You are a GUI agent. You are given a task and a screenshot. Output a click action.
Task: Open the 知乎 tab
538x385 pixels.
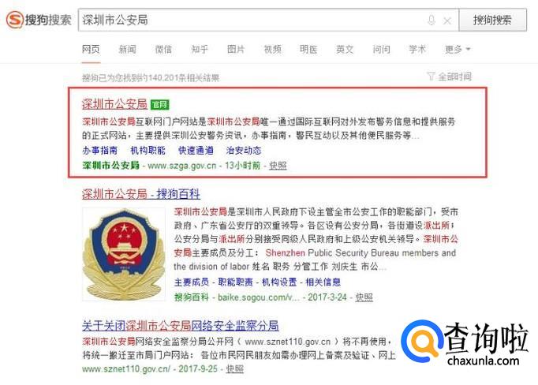pos(200,50)
